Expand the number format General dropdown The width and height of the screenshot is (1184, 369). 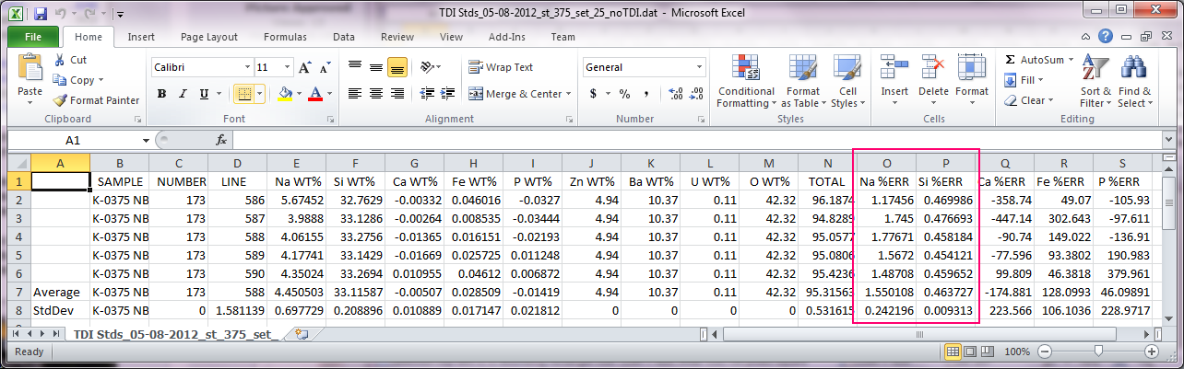click(x=699, y=68)
